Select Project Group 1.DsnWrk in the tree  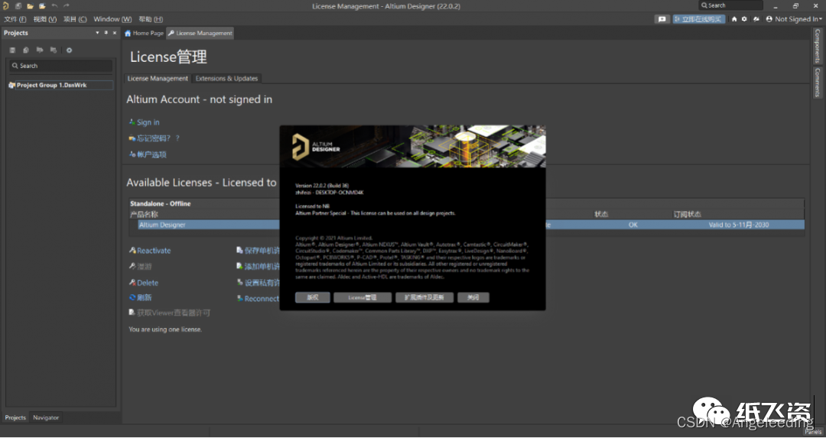[51, 85]
